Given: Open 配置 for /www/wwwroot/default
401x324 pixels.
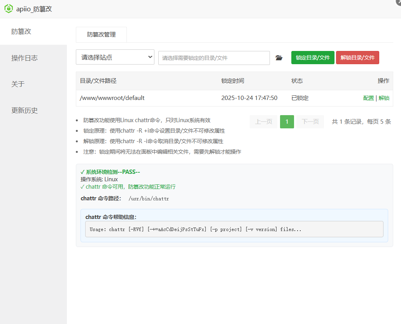Looking at the screenshot, I should point(368,98).
